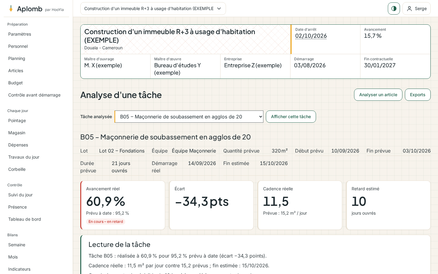This screenshot has width=438, height=274.
Task: Open the Semaine report
Action: 36,245
